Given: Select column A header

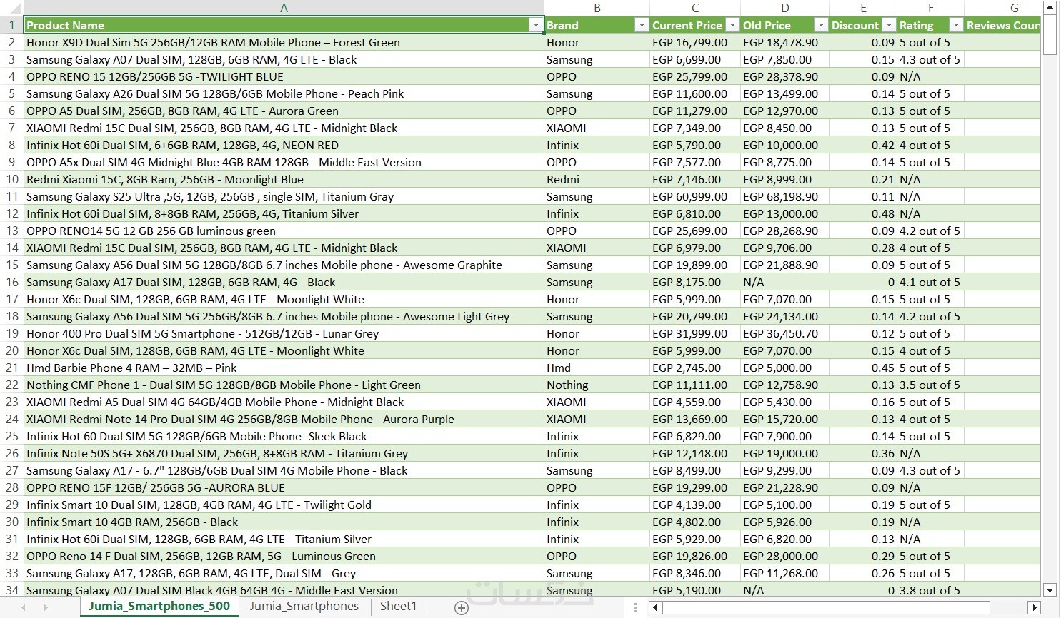Looking at the screenshot, I should coord(284,8).
